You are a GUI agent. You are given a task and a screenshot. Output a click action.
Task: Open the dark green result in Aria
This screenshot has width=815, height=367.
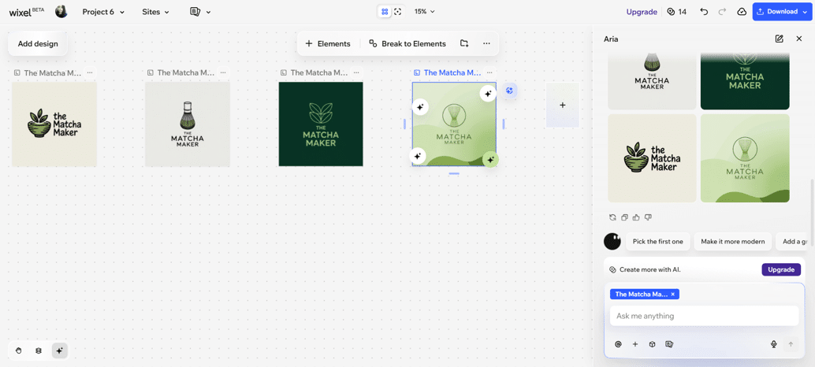point(745,81)
